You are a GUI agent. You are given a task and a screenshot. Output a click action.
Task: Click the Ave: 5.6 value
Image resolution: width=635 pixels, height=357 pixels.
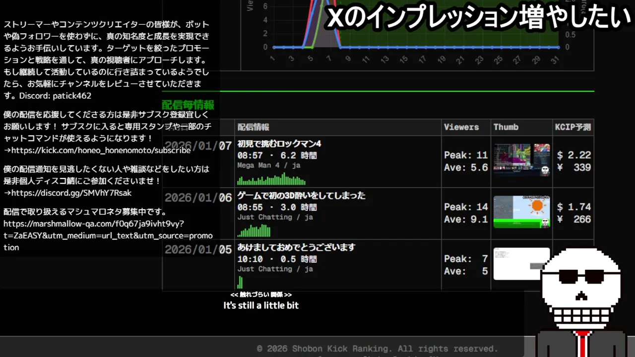[x=466, y=168]
